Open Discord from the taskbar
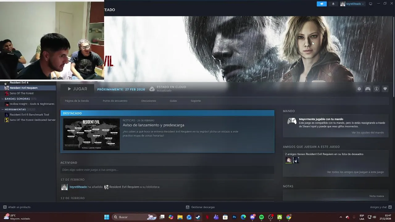Image resolution: width=395 pixels, height=222 pixels. [252, 217]
